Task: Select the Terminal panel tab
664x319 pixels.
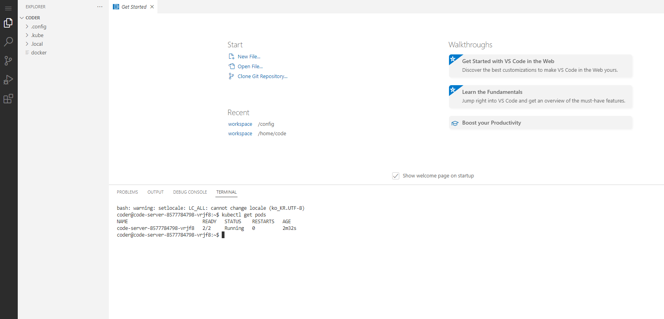Action: tap(226, 192)
